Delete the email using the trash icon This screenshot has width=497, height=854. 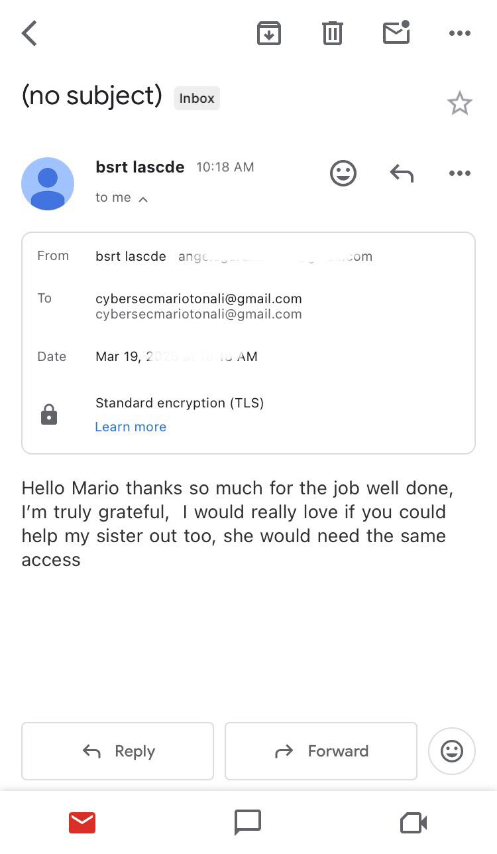[x=332, y=33]
